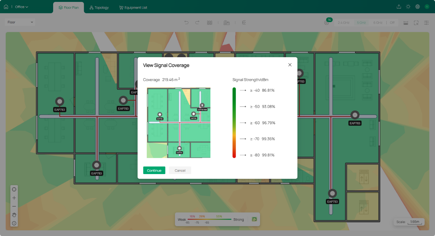The width and height of the screenshot is (435, 236).
Task: Toggle the light/dark theme sun icon
Action: click(x=408, y=7)
